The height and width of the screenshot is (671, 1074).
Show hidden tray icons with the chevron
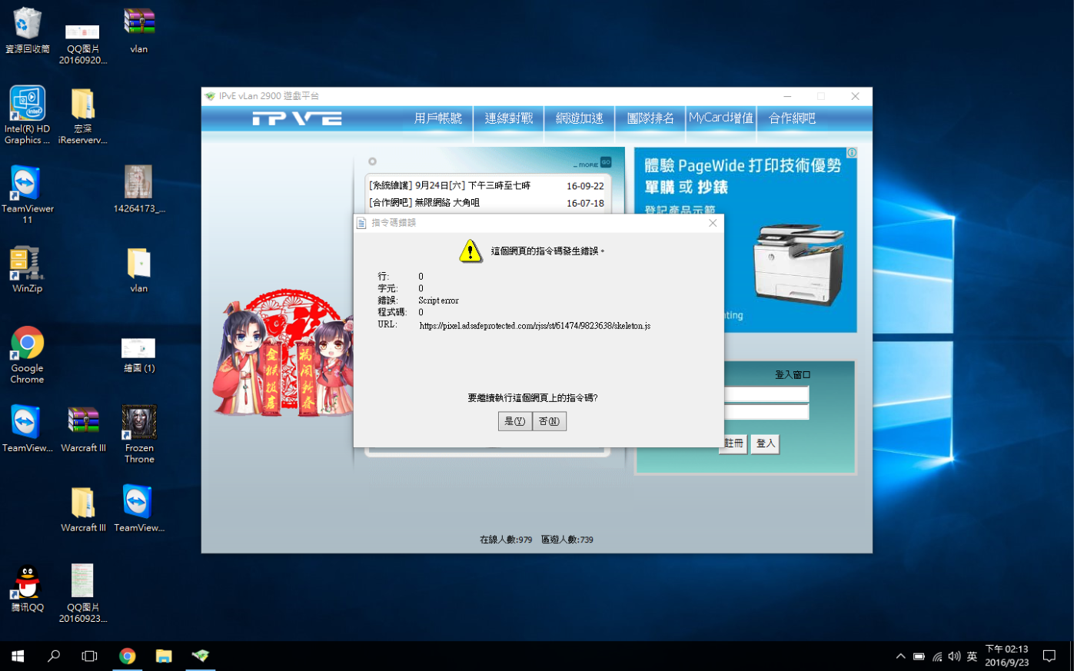pos(900,656)
